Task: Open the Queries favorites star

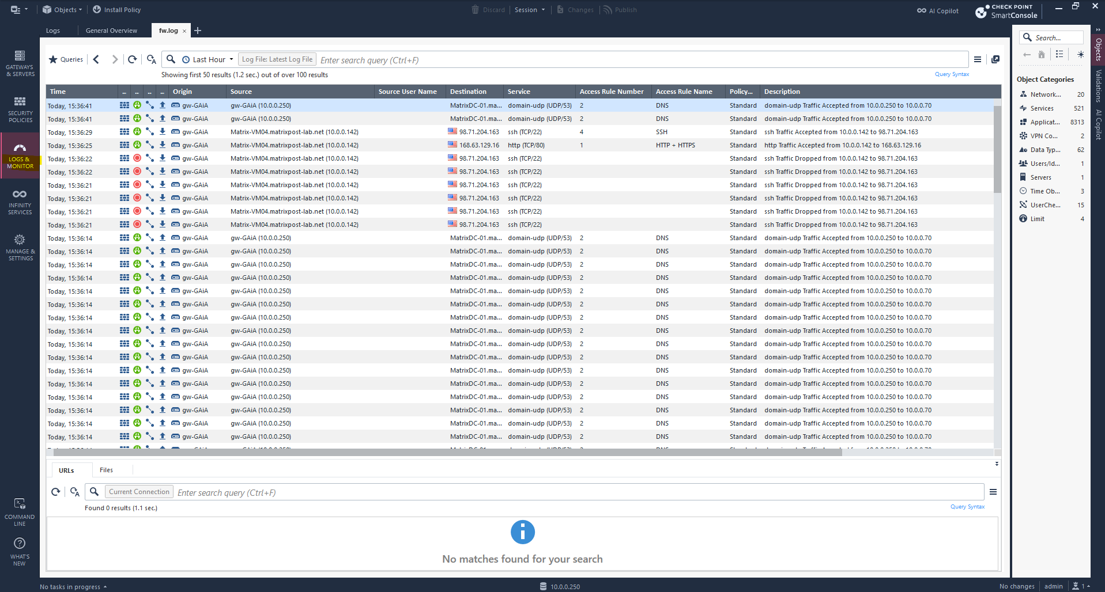Action: point(66,59)
